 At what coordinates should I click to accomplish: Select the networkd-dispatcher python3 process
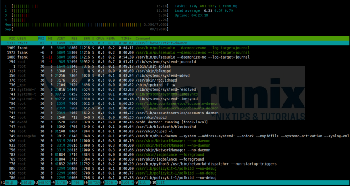(x=175, y=164)
